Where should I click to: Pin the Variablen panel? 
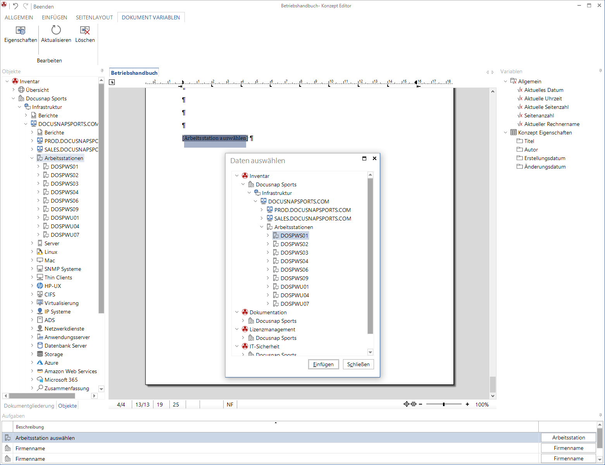(600, 71)
